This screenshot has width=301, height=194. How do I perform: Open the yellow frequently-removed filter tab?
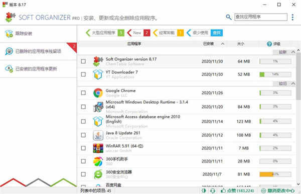tap(169, 32)
